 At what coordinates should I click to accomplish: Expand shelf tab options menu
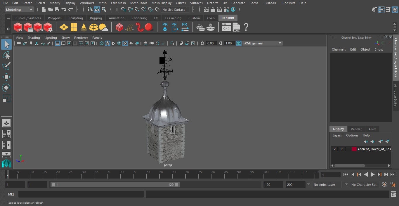point(8,18)
